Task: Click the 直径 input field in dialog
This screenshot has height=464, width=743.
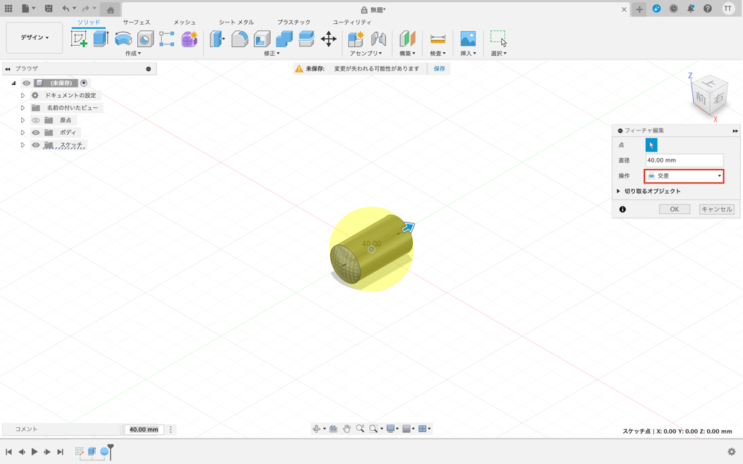Action: click(684, 160)
